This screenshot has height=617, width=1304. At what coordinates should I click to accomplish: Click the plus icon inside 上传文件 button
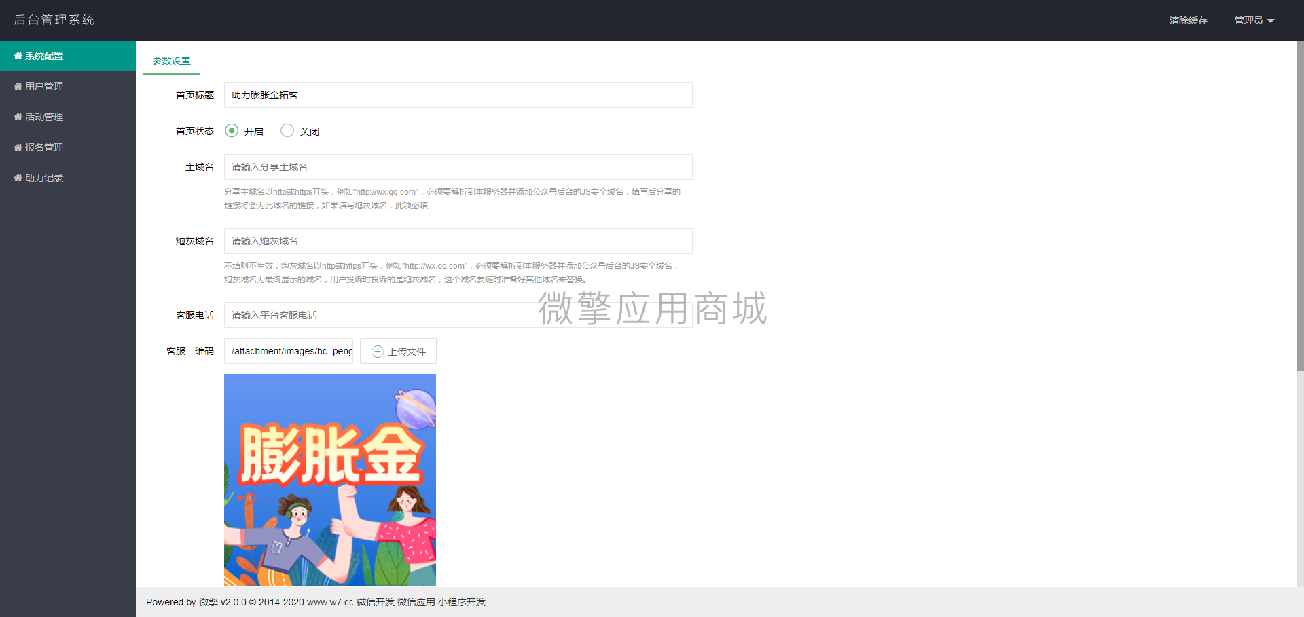(x=377, y=351)
